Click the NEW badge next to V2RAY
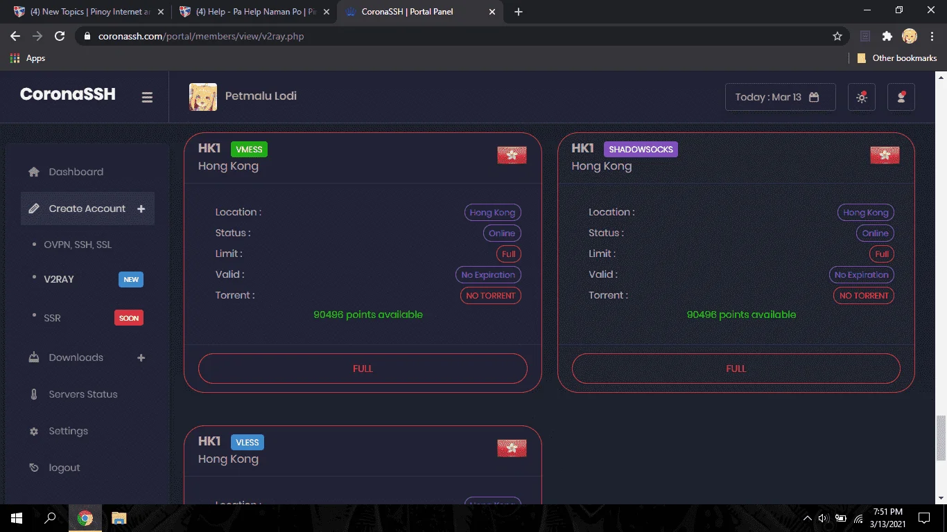This screenshot has width=947, height=532. coord(131,279)
